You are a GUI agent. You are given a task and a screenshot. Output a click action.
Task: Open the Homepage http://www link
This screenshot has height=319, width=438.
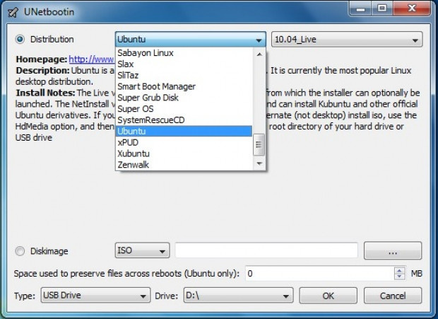point(91,59)
